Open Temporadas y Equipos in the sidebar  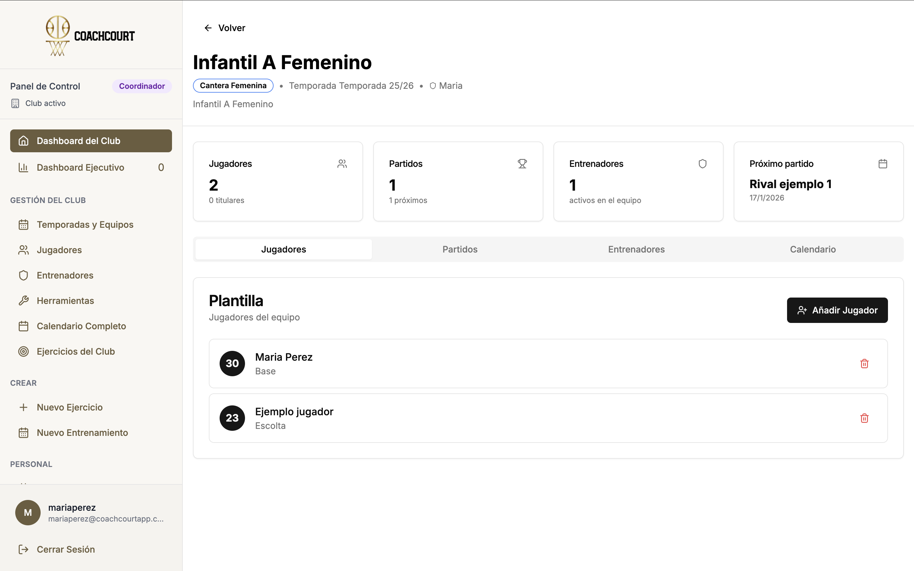[85, 225]
